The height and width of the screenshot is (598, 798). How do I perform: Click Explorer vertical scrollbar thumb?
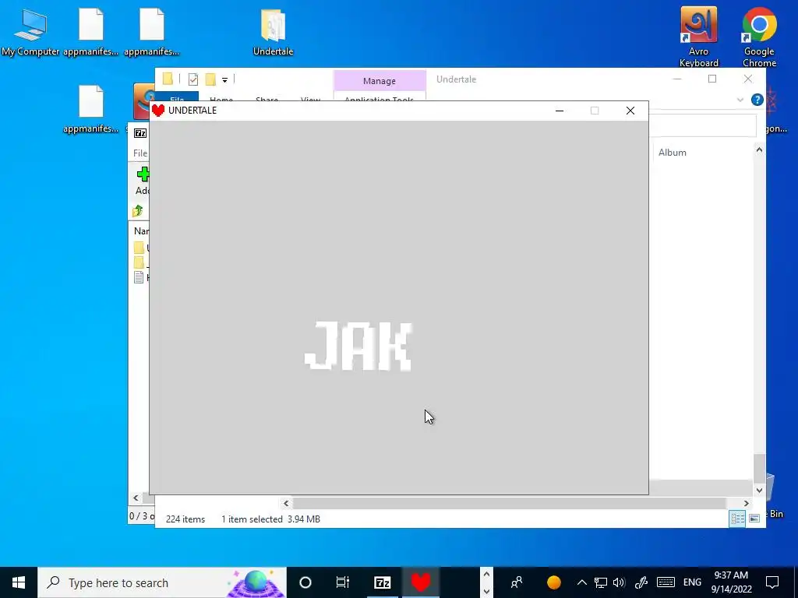[x=759, y=469]
